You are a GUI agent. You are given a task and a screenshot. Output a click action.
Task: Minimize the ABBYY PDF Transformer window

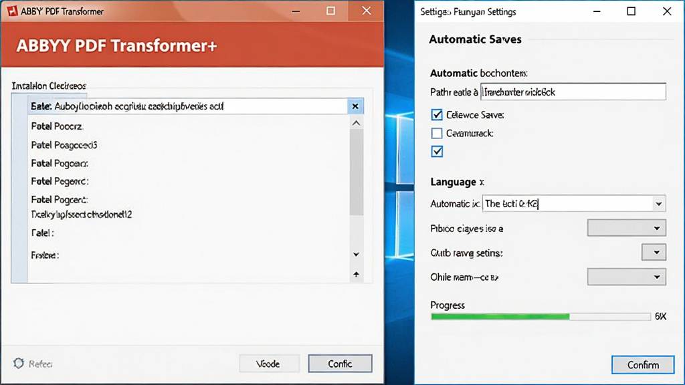[x=296, y=11]
